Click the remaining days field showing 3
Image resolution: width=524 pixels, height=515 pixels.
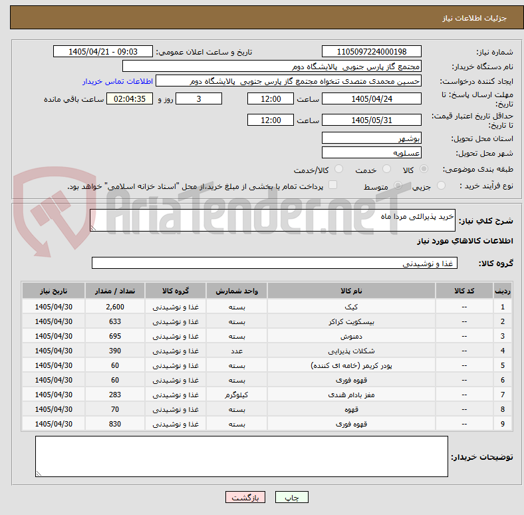point(199,98)
